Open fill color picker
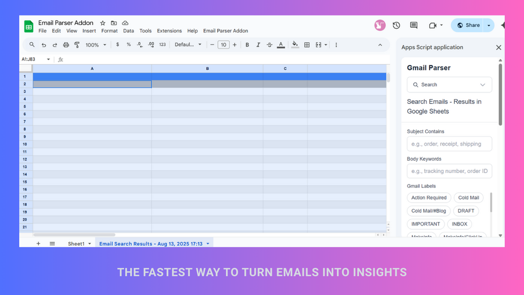 click(x=295, y=45)
